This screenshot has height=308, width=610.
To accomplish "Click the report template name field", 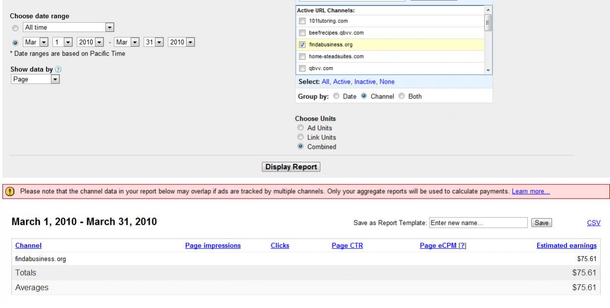I will click(x=478, y=223).
